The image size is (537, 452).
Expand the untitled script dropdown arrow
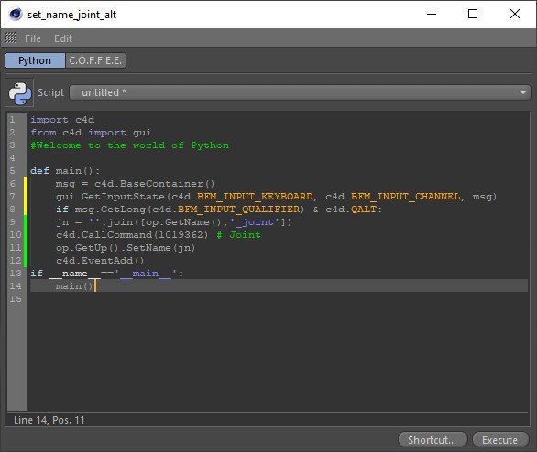point(522,92)
